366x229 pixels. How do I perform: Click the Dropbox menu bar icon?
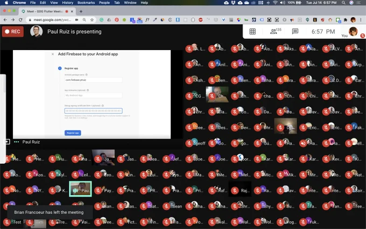(233, 3)
